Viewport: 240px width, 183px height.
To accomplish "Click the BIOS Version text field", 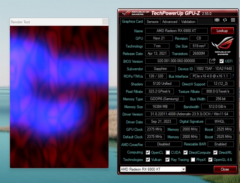I will tap(176, 61).
